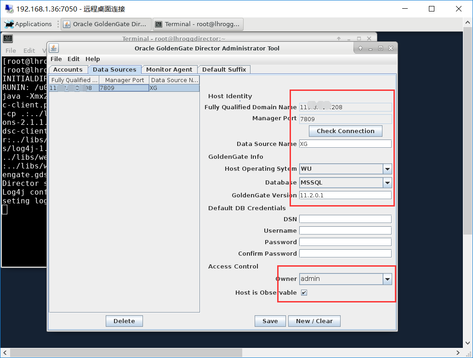Click the Data Source N... column header

coord(174,80)
